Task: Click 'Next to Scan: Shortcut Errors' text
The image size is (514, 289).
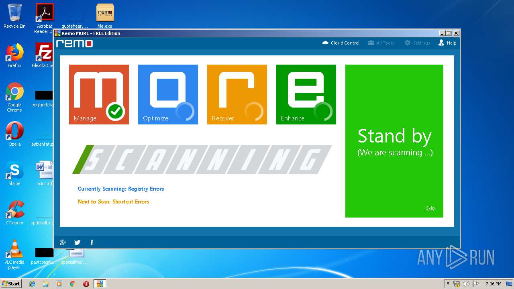Action: point(114,201)
